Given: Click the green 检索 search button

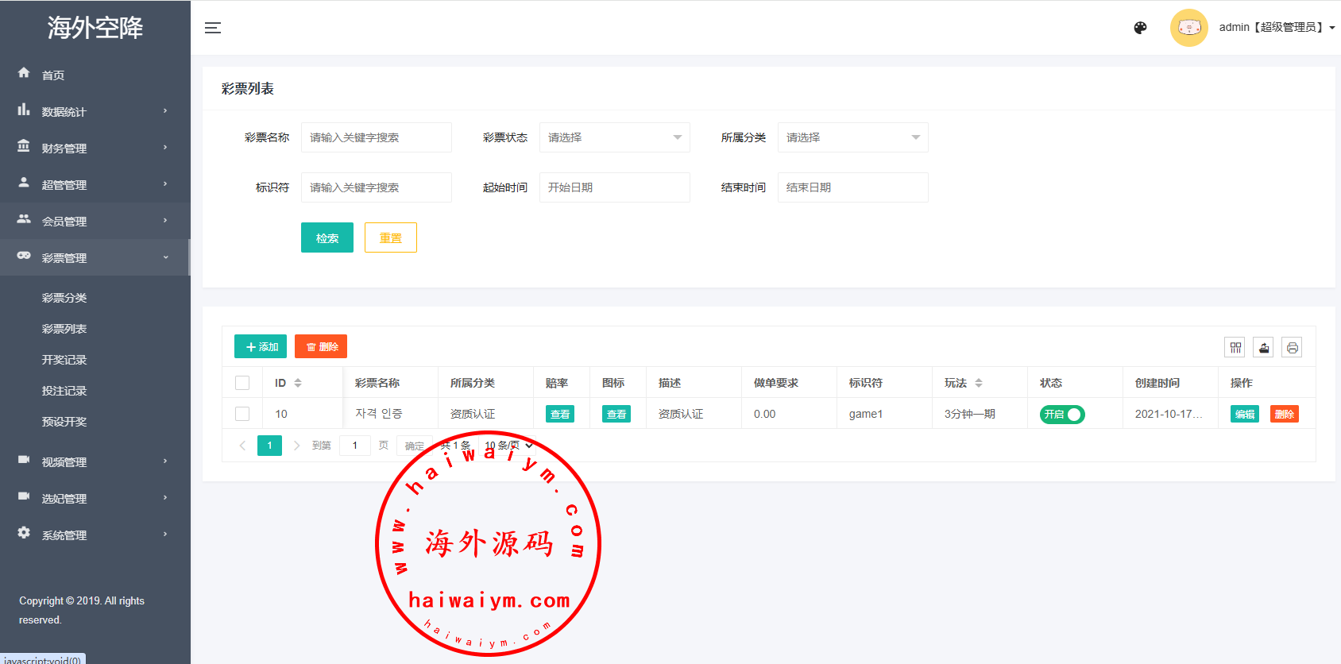Looking at the screenshot, I should [x=327, y=237].
